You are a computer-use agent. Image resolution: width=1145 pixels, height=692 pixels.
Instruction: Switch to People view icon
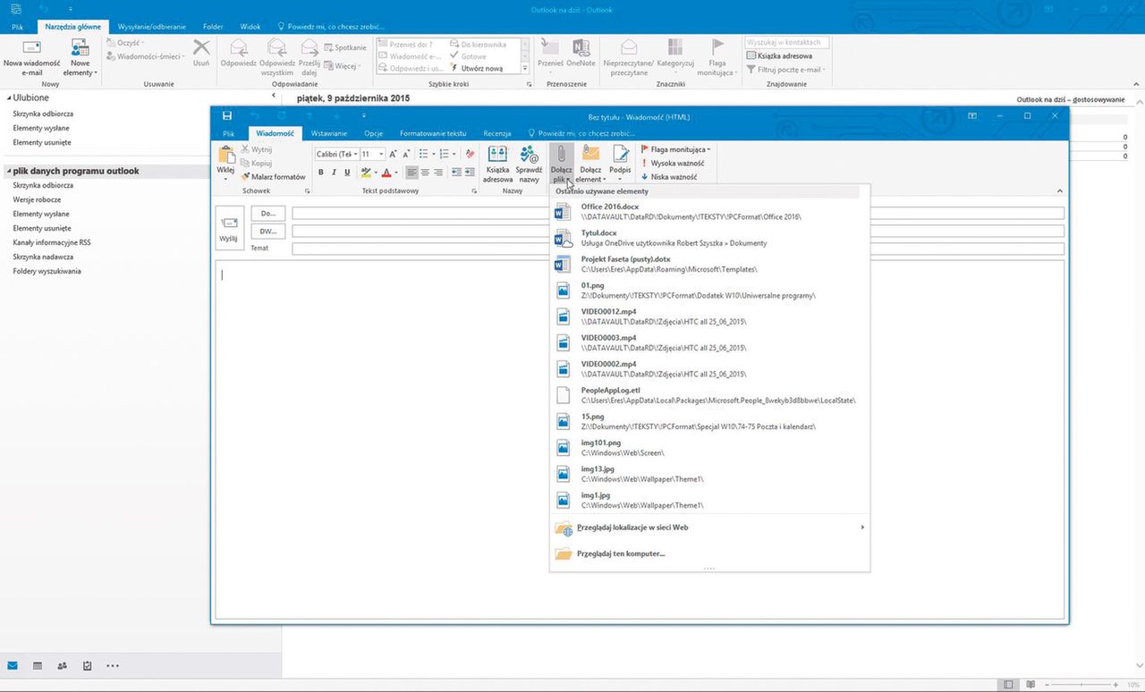pos(62,665)
